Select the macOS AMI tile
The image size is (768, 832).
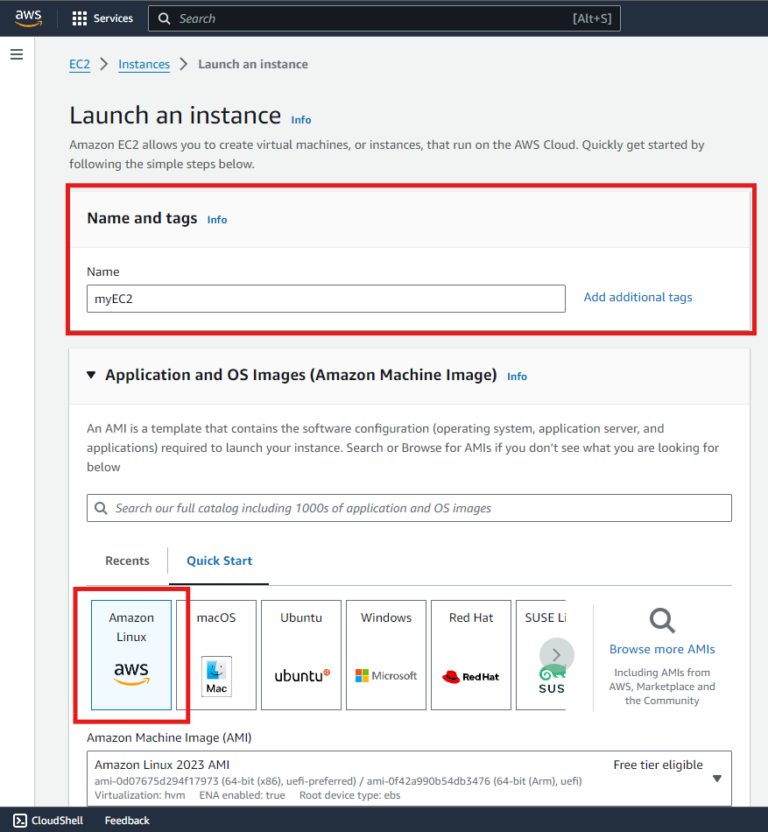pos(216,654)
